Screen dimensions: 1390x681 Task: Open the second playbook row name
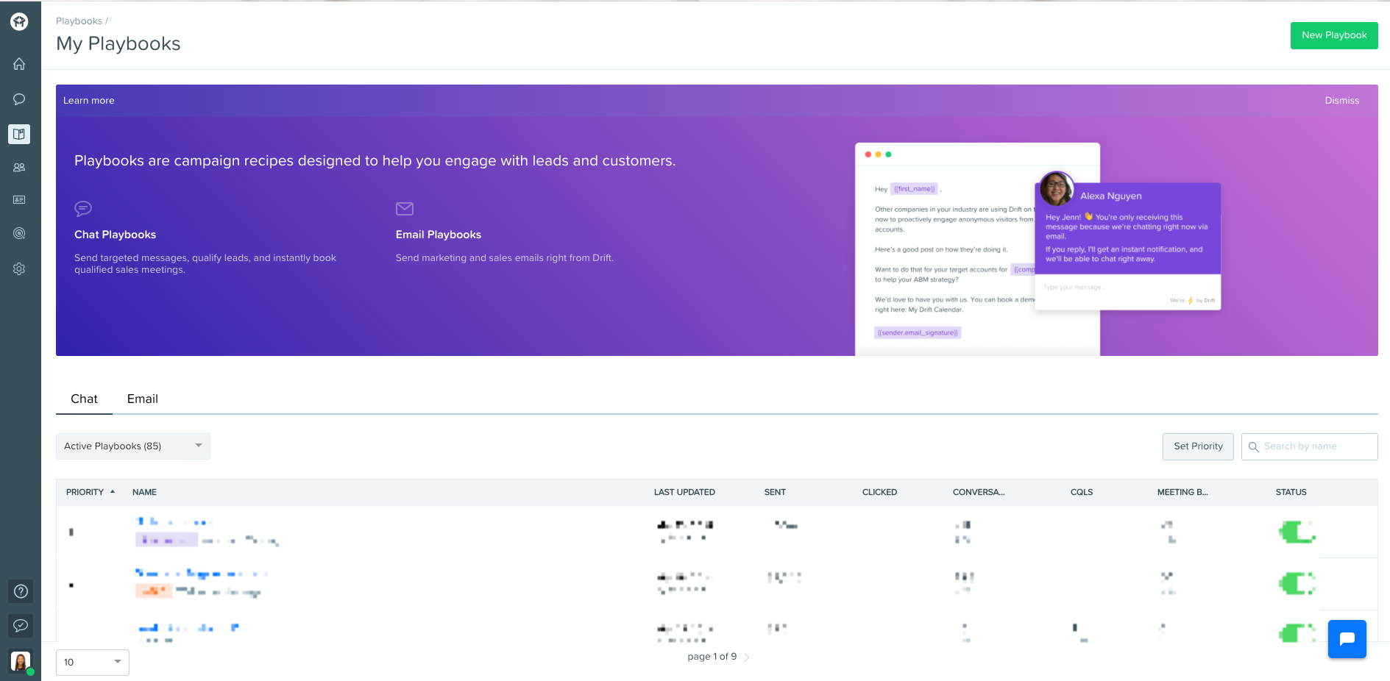[202, 573]
